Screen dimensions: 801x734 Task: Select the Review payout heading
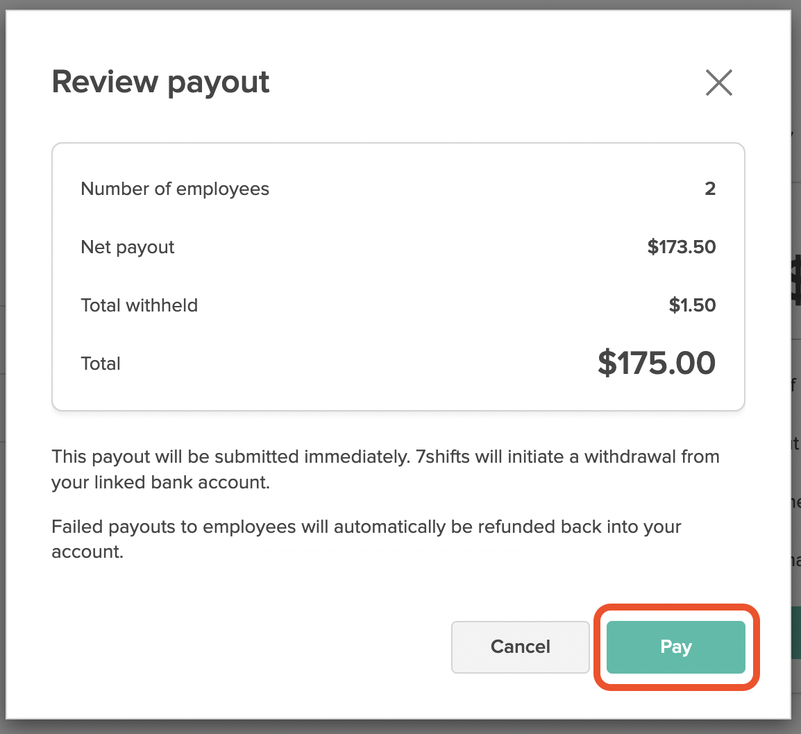160,82
